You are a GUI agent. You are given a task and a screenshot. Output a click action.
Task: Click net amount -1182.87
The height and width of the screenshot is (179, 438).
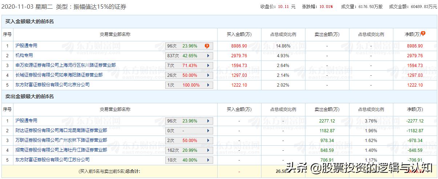click(x=415, y=131)
